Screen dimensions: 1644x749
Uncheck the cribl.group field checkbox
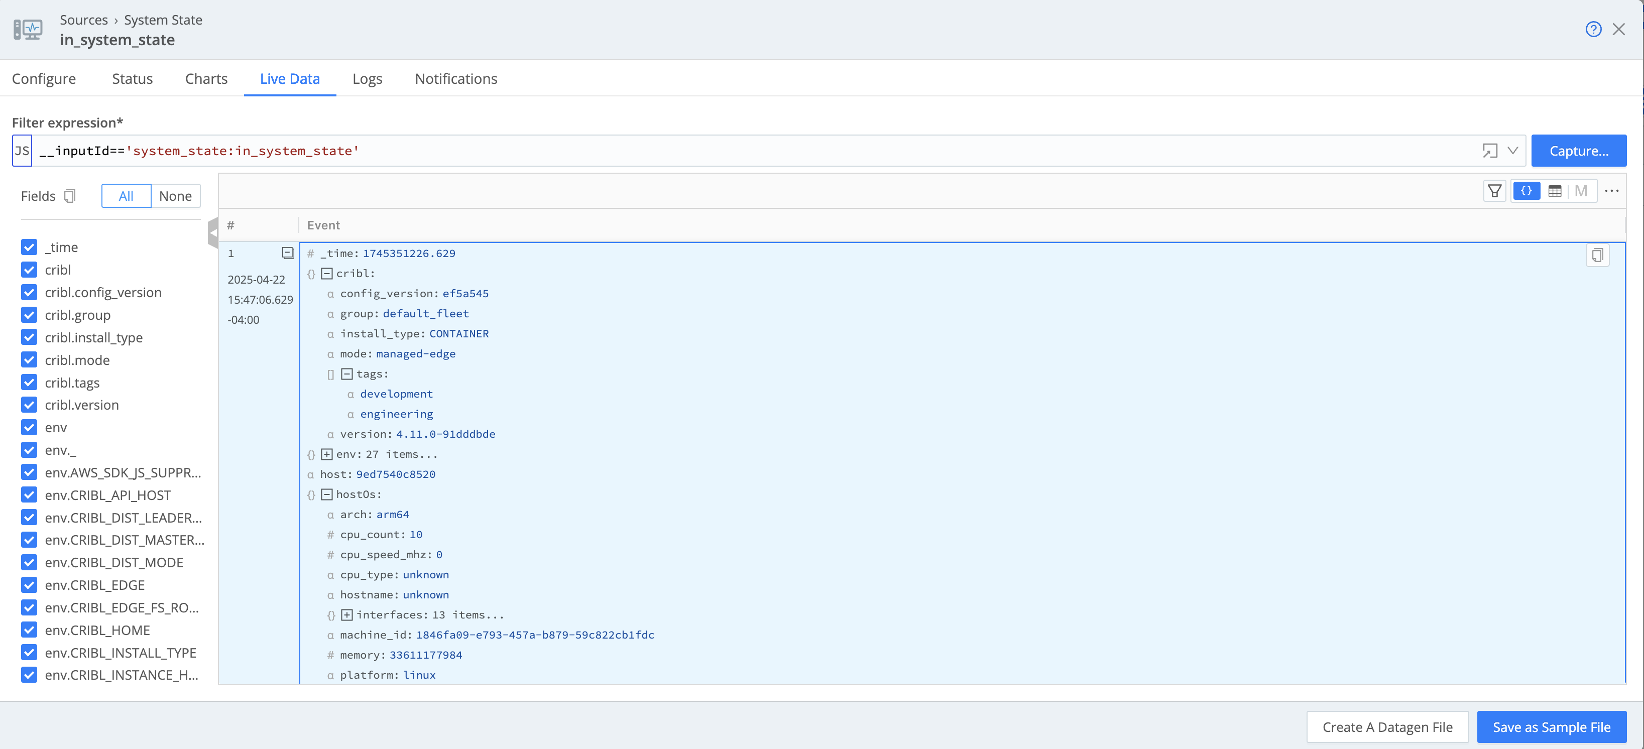click(x=29, y=315)
